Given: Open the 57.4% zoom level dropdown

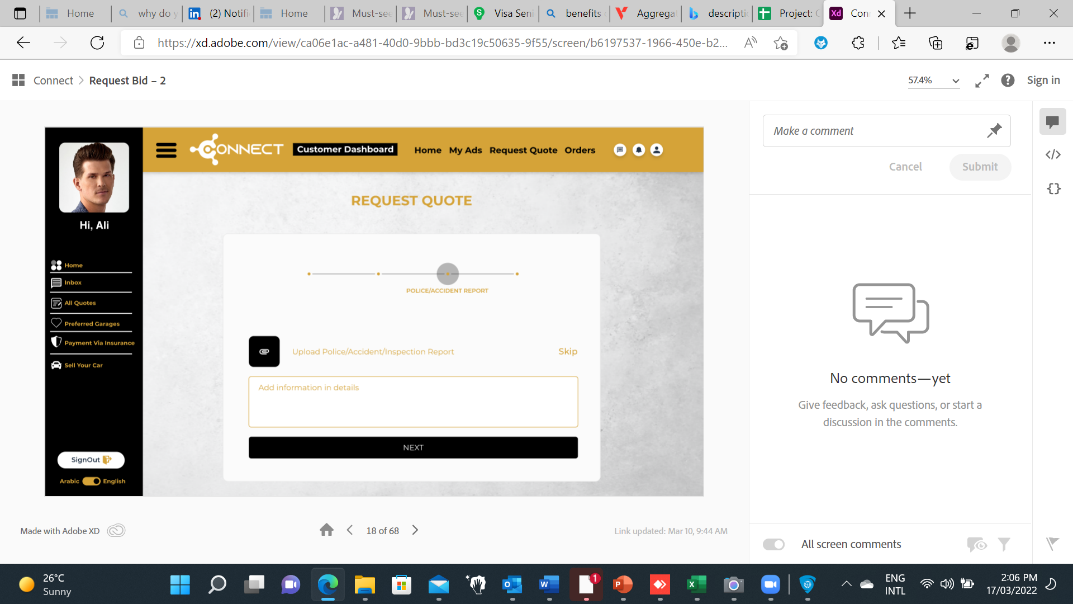Looking at the screenshot, I should 933,81.
